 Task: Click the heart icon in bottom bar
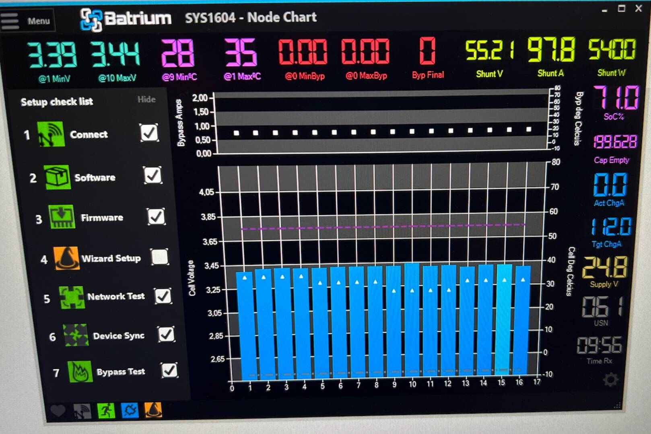58,411
